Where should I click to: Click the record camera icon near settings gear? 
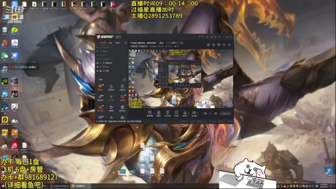click(x=205, y=113)
